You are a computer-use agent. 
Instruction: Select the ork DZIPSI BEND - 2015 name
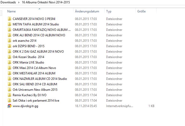coord(29,46)
